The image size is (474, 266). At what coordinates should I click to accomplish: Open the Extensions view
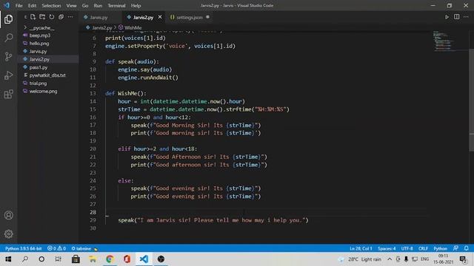click(8, 94)
